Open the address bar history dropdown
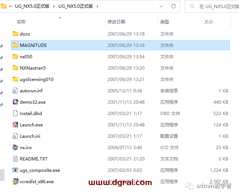The height and width of the screenshot is (196, 239). pyautogui.click(x=161, y=6)
